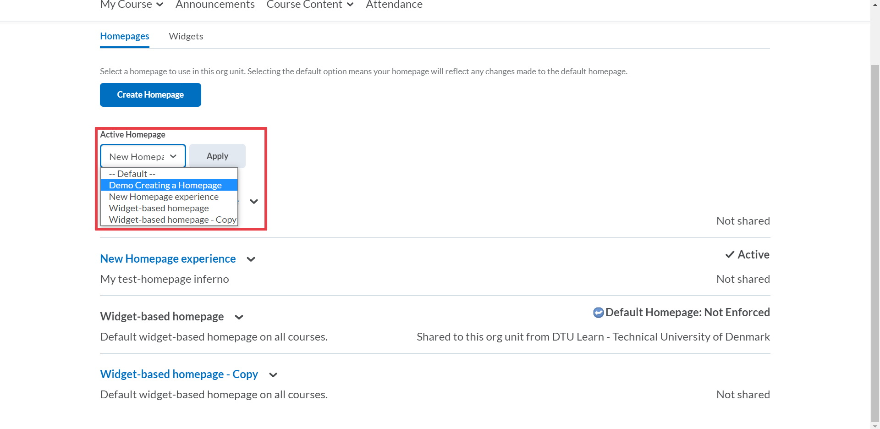Expand chevron next to New Homepage experience
The height and width of the screenshot is (429, 880).
pos(251,259)
